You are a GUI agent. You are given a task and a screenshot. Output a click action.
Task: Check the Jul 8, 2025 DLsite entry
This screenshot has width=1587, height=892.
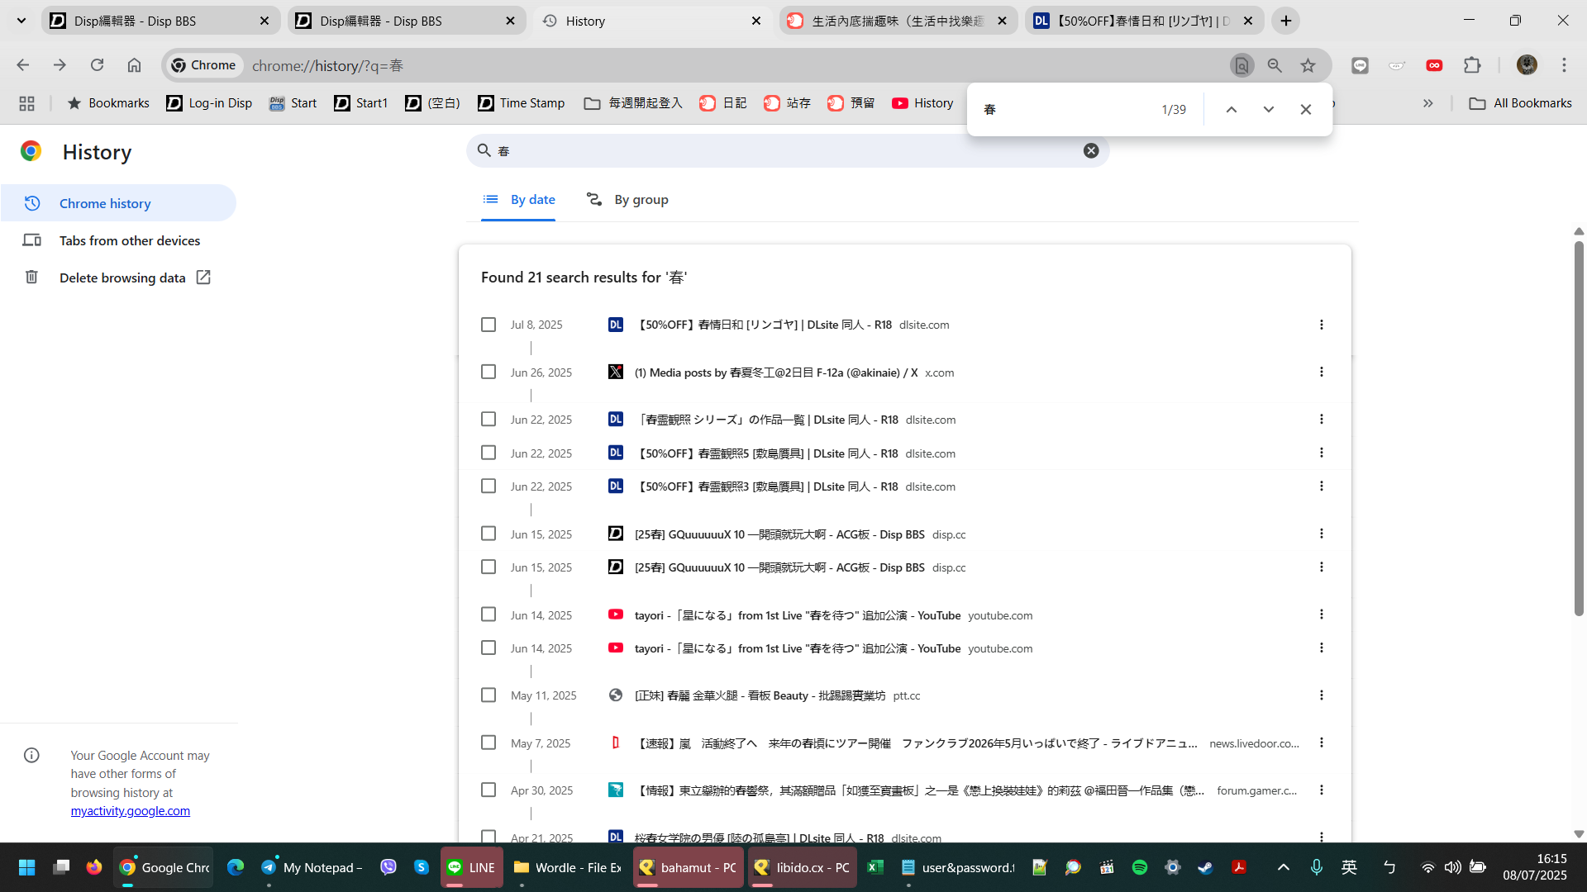pyautogui.click(x=488, y=325)
